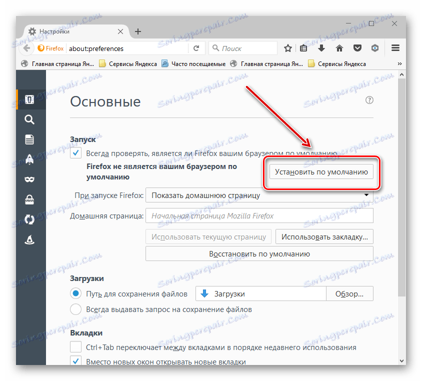The image size is (422, 381).
Task: Open the Content preferences page icon
Action: (x=29, y=139)
